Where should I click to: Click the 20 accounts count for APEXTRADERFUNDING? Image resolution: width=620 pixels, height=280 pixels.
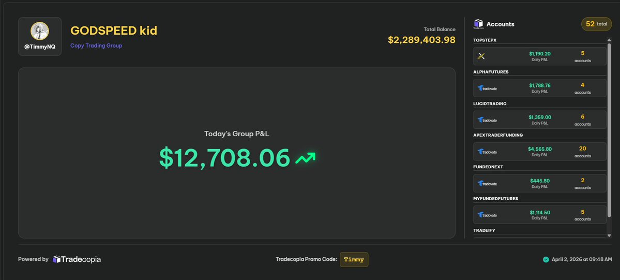[582, 149]
